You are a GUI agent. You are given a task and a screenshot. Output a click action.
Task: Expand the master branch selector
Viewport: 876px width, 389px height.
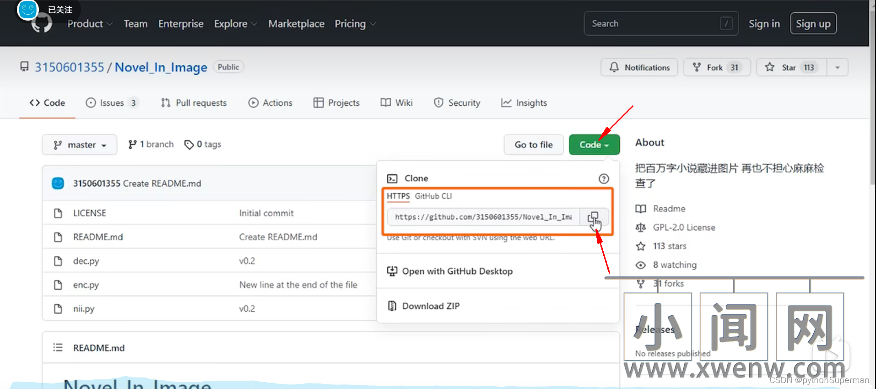pyautogui.click(x=80, y=145)
